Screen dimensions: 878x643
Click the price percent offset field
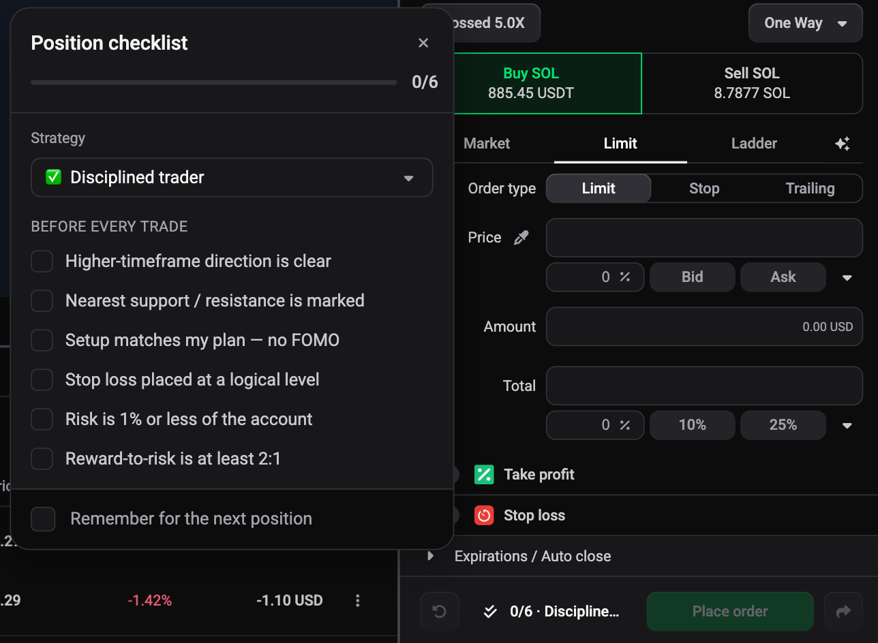[595, 277]
